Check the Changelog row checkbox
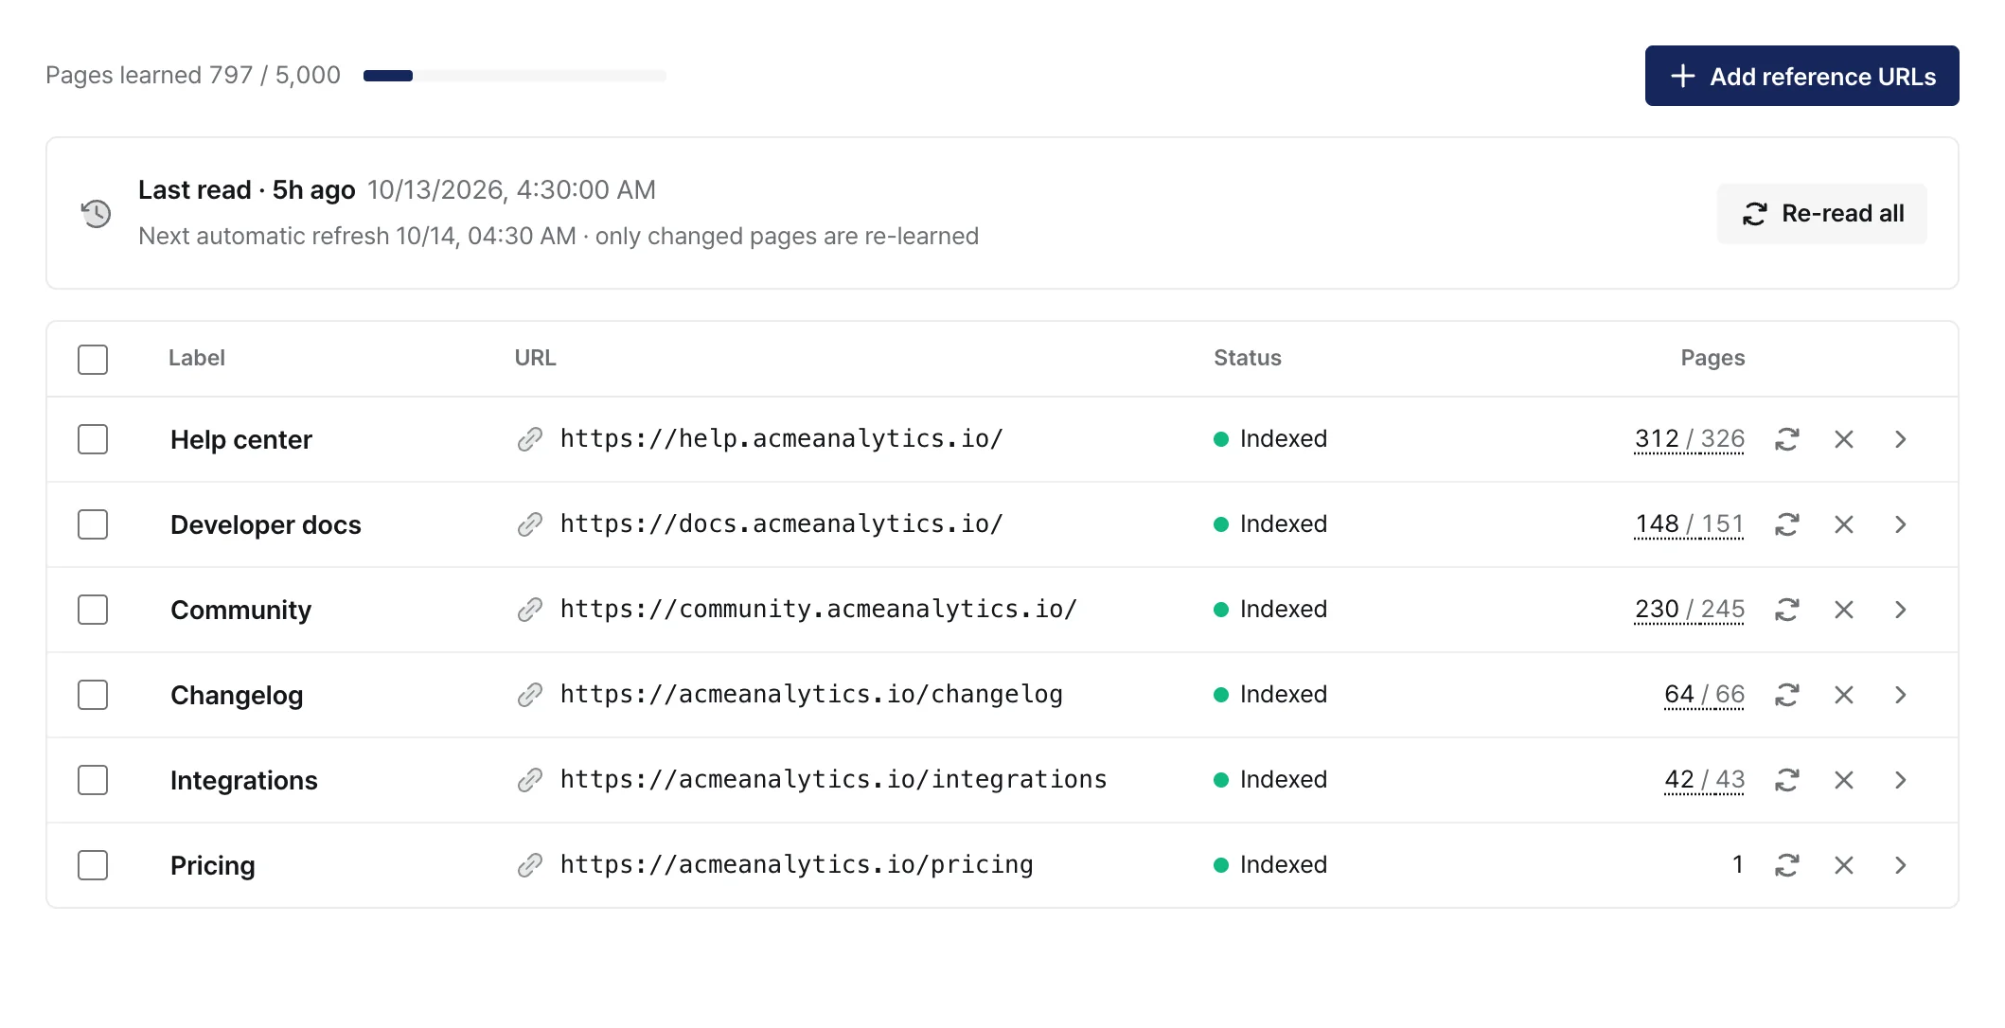Image resolution: width=2005 pixels, height=1028 pixels. [93, 695]
